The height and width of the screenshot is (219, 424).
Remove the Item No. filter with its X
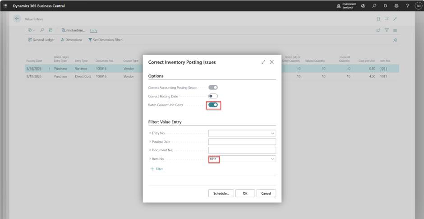point(150,159)
